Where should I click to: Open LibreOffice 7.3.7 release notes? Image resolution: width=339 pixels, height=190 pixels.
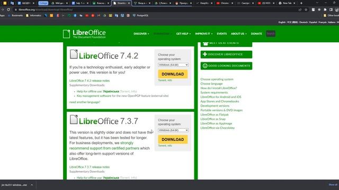[x=90, y=167]
